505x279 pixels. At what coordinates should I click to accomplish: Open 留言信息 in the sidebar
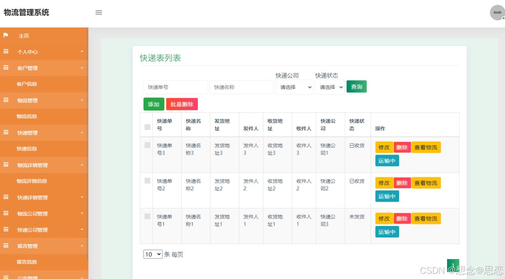pyautogui.click(x=44, y=262)
